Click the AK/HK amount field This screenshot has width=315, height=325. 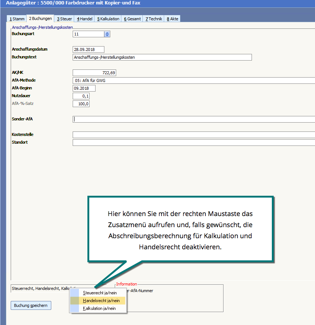tap(94, 73)
